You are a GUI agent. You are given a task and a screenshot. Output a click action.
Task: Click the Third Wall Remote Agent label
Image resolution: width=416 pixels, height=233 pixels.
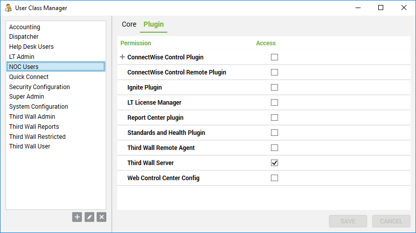(161, 148)
